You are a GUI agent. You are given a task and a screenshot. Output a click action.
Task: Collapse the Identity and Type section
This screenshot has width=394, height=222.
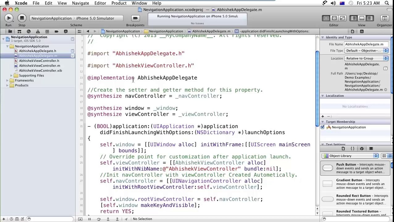(x=322, y=37)
